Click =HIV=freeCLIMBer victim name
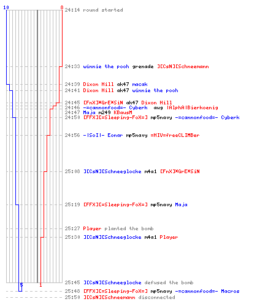This screenshot has height=307, width=276. 175,135
